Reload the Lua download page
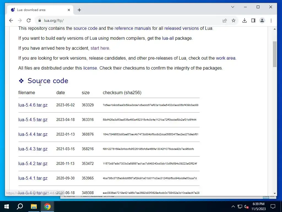 pyautogui.click(x=29, y=20)
